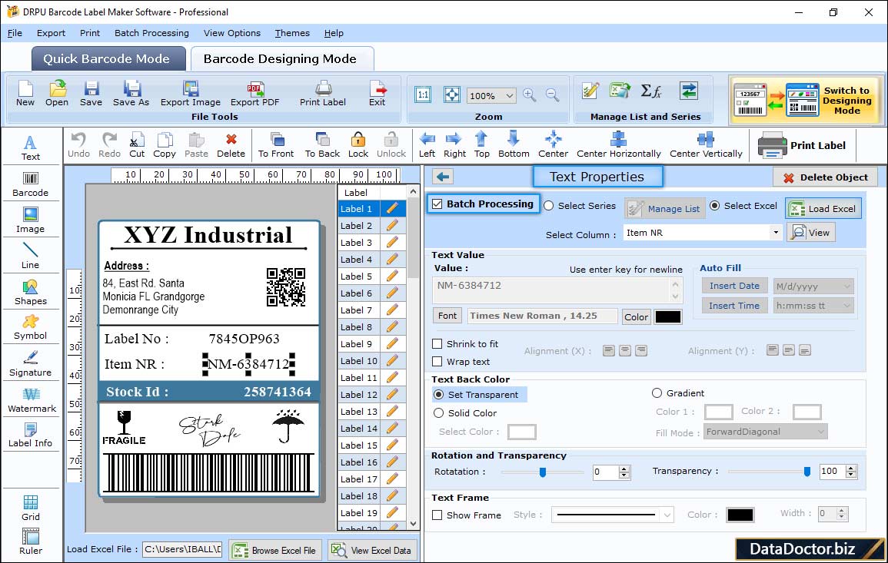
Task: Open the time format dropdown
Action: tap(846, 306)
